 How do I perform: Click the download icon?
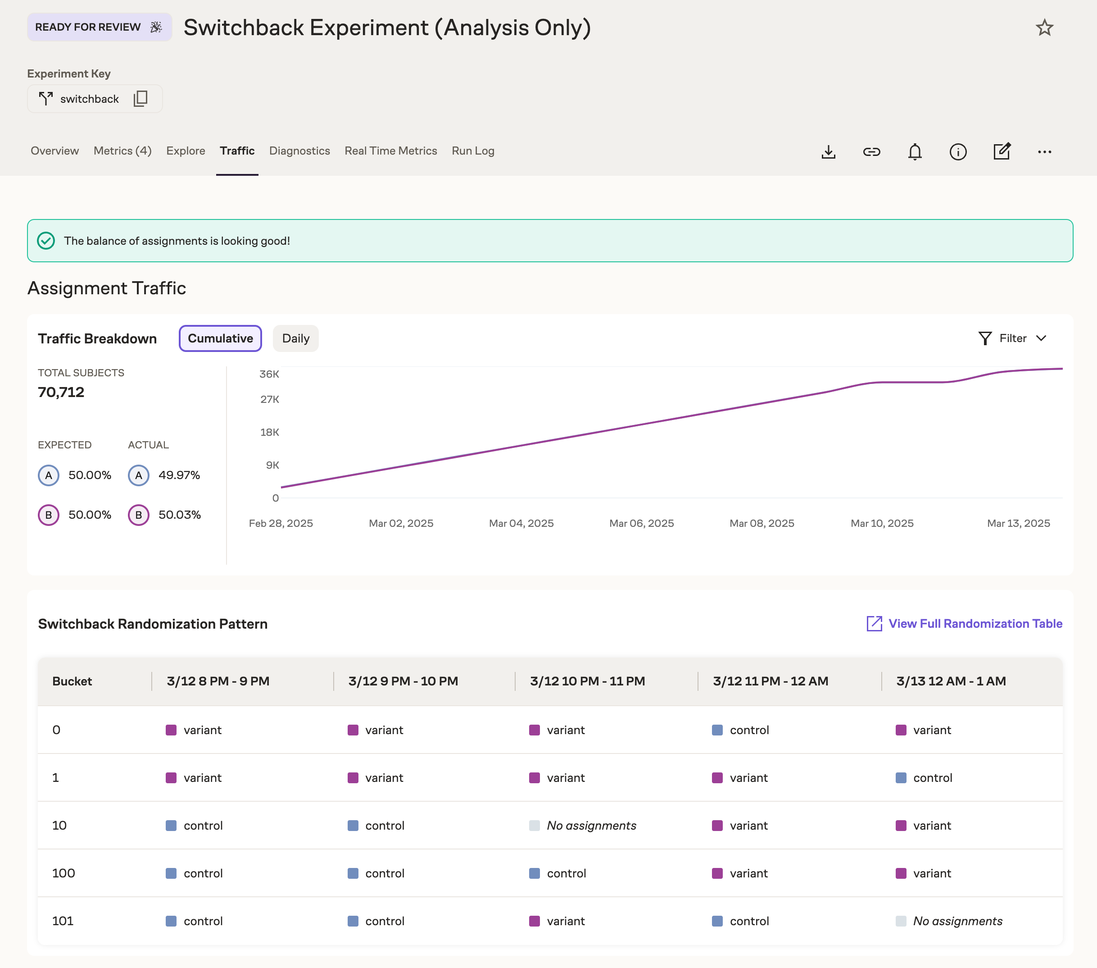(x=828, y=152)
